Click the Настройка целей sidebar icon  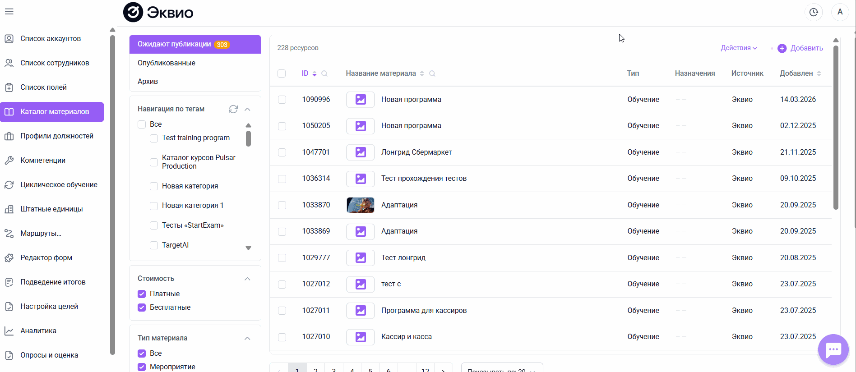(9, 307)
